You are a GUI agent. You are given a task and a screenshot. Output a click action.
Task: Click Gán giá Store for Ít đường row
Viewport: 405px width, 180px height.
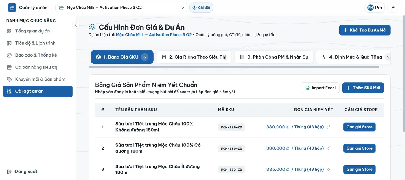click(x=360, y=170)
